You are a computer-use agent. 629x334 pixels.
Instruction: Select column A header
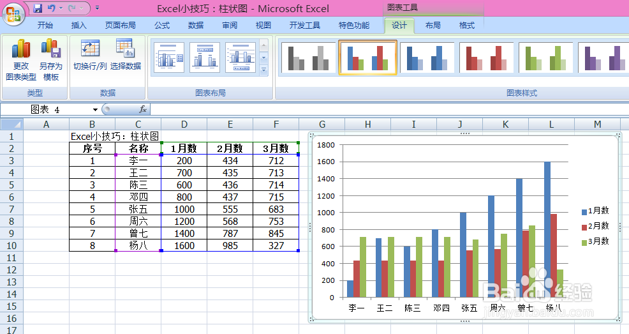pos(46,124)
